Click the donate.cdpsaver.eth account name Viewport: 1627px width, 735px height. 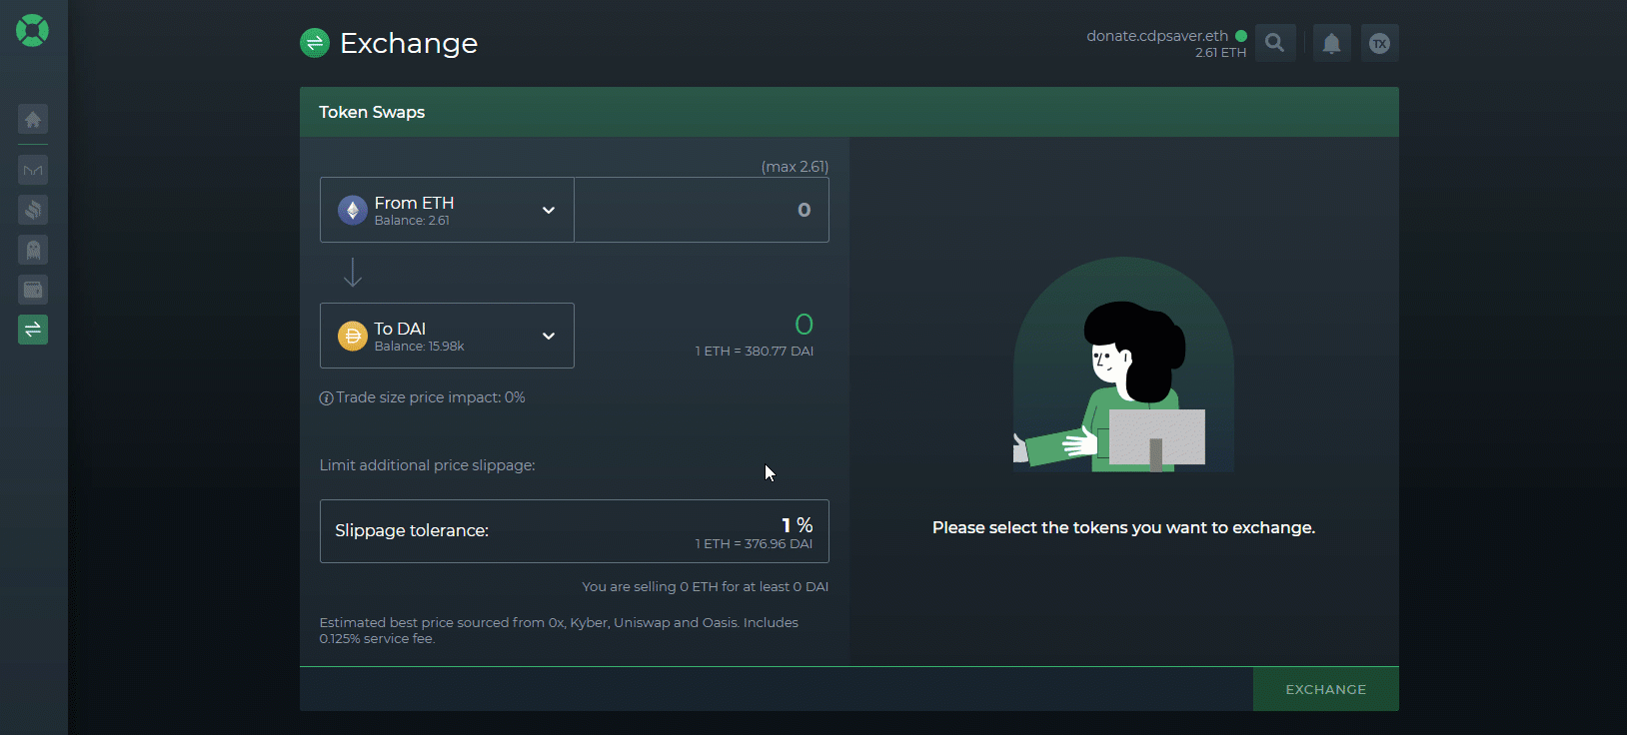1157,36
